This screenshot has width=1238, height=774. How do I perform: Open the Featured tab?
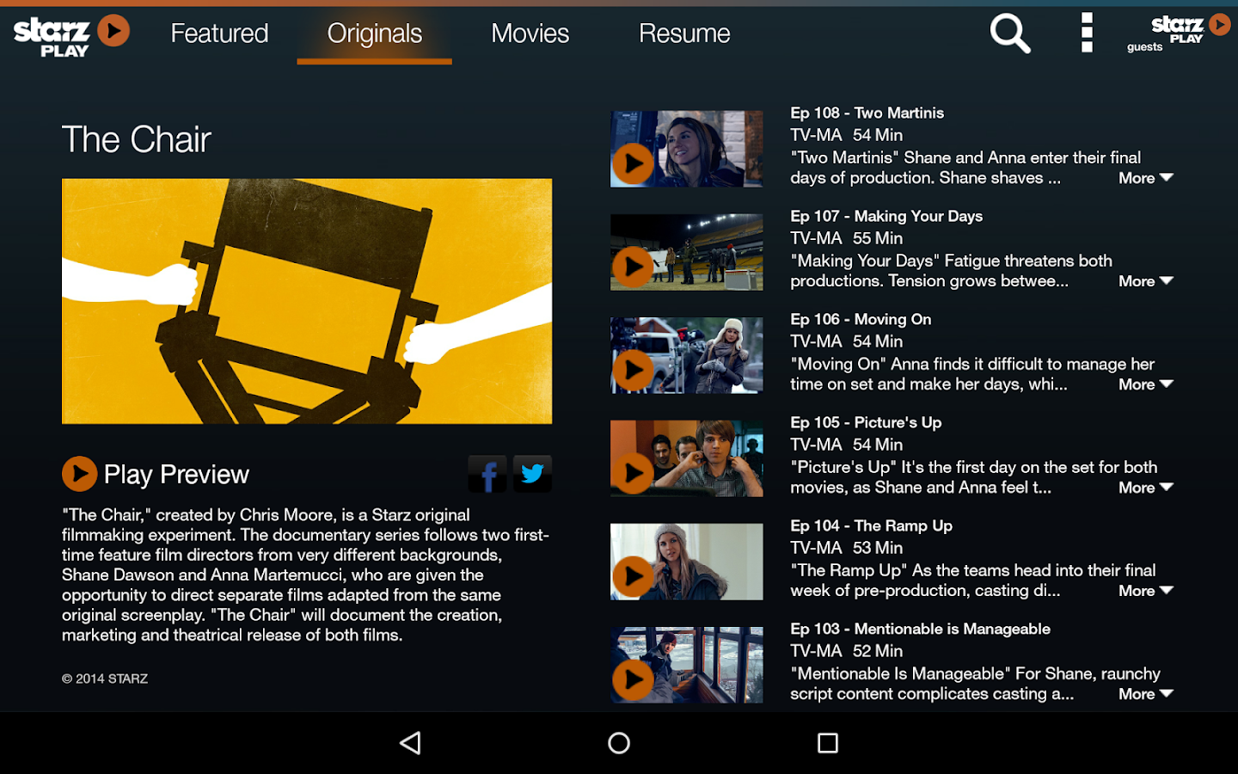(218, 33)
